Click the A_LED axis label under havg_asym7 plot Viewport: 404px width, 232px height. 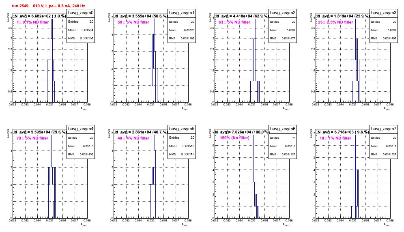click(x=387, y=225)
